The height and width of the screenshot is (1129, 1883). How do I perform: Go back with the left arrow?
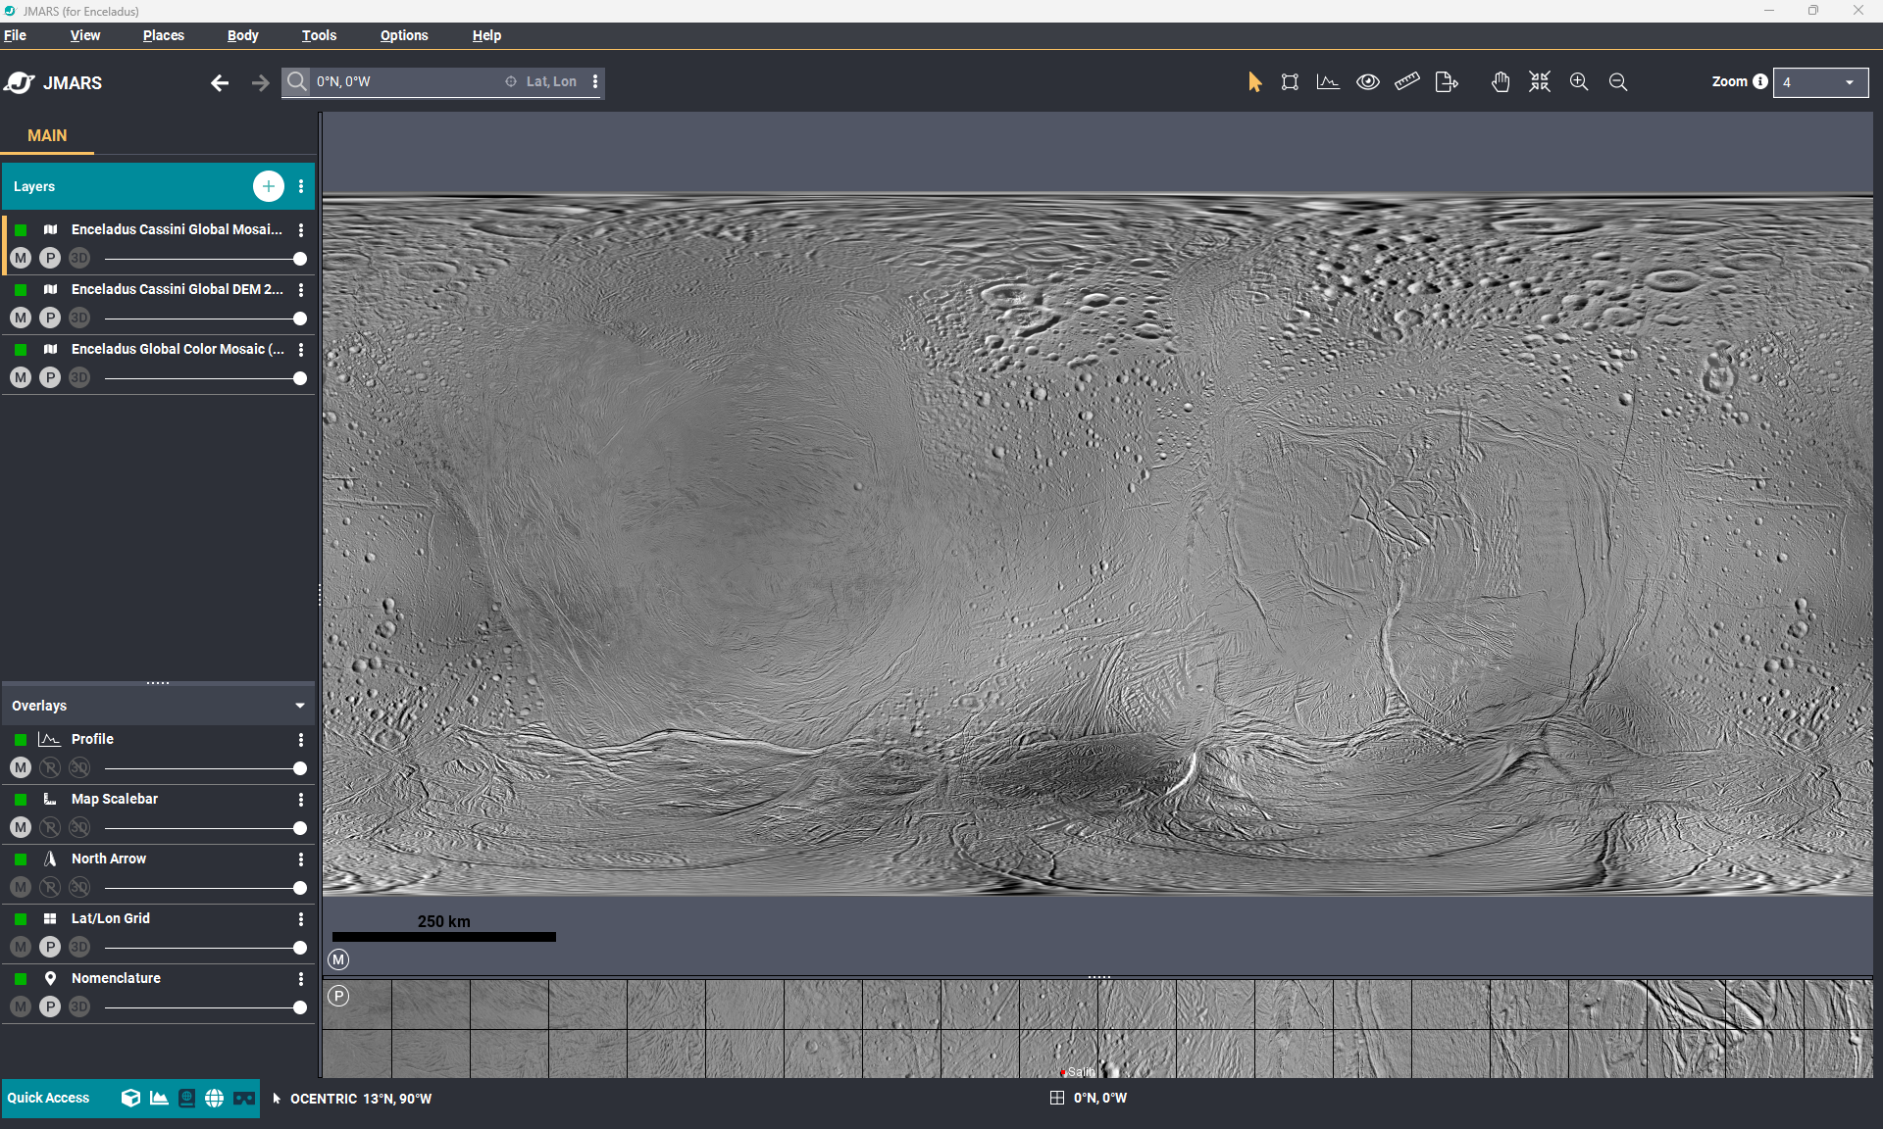(220, 83)
